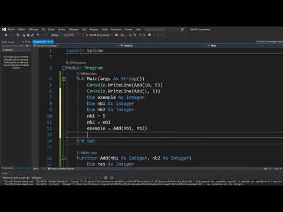The height and width of the screenshot is (212, 283).
Task: Click the line 'nb1 = 5'
Action: [96, 116]
